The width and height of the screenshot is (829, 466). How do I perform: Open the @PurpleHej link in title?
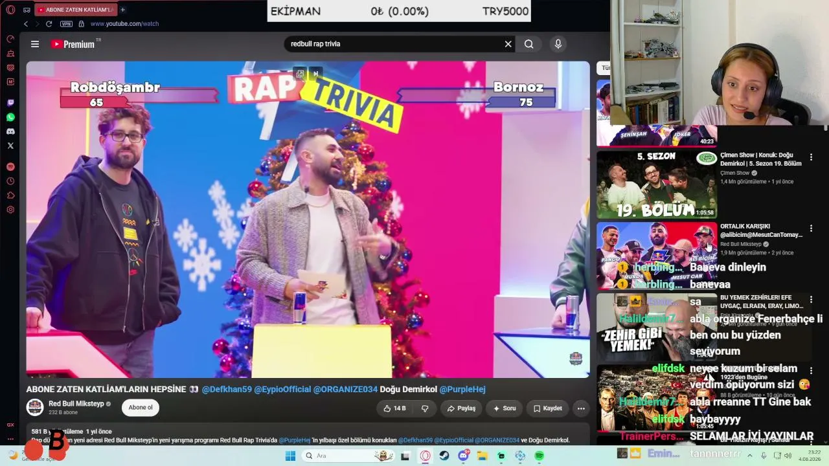click(x=462, y=390)
